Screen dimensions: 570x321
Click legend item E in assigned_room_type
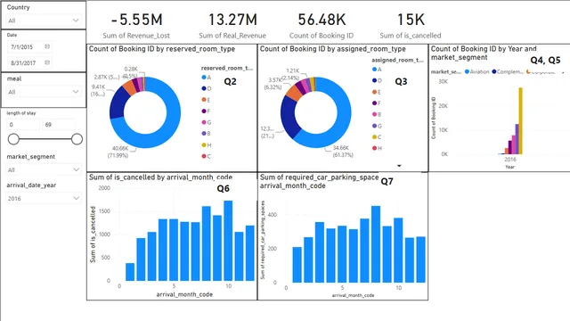(377, 92)
